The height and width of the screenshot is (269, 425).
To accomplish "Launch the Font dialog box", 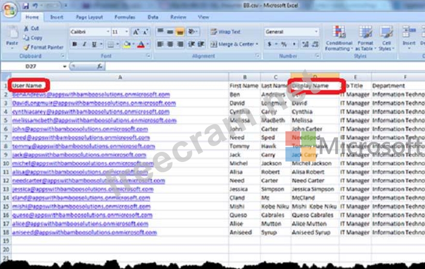I will point(148,56).
